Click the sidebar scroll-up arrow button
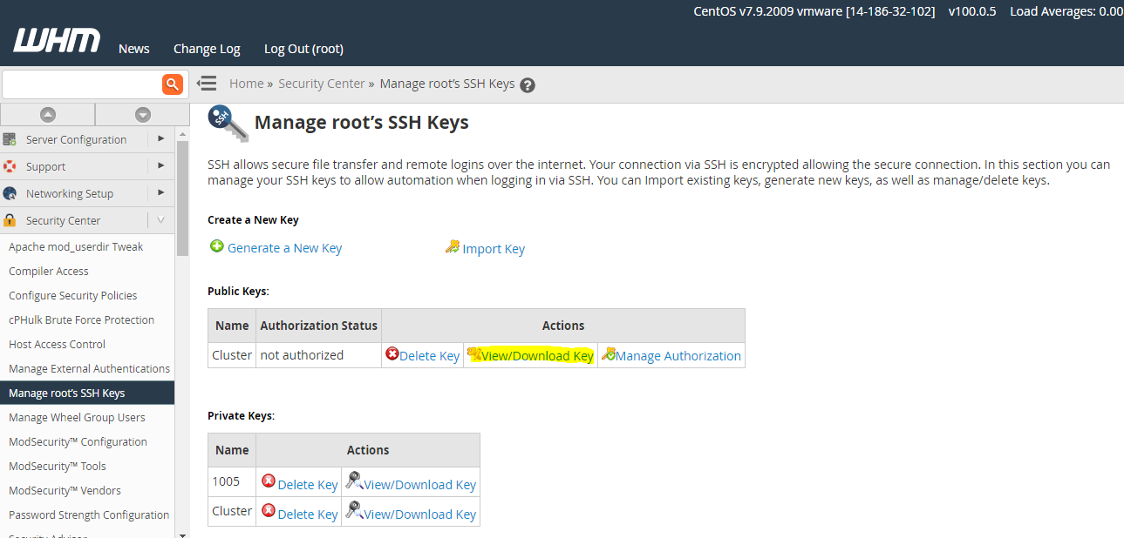Screen dimensions: 1124x538 (48, 115)
